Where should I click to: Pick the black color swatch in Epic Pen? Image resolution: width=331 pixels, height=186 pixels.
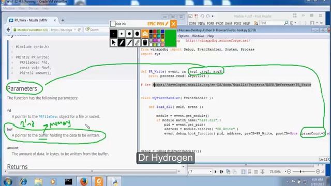[x=151, y=32]
